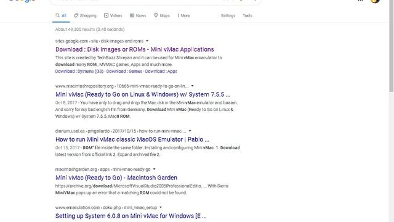
Task: Click the pin icon beside Maps
Action: 156,15
